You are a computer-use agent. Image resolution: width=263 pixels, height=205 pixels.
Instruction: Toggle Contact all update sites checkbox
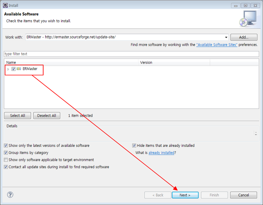pos(6,167)
